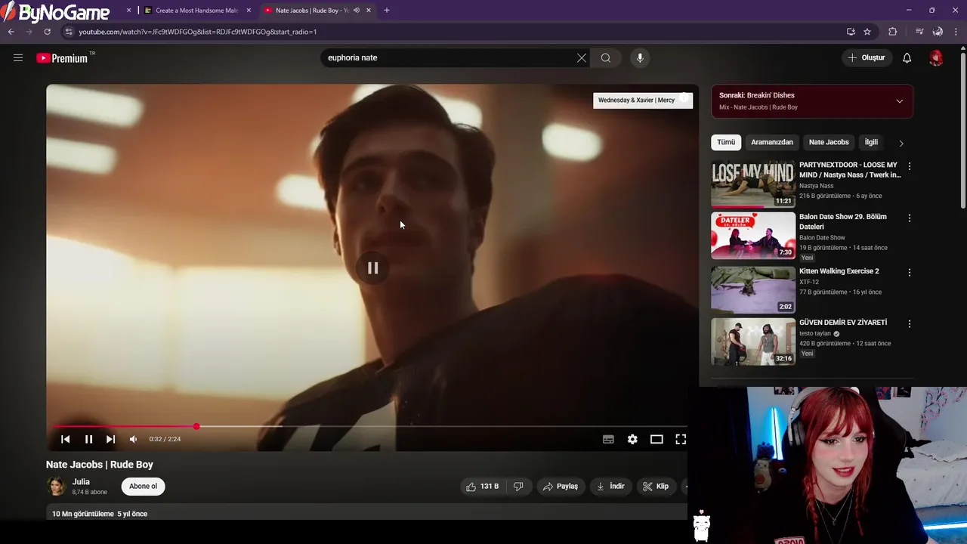This screenshot has height=544, width=967.
Task: Clear the search box with X
Action: 582,57
